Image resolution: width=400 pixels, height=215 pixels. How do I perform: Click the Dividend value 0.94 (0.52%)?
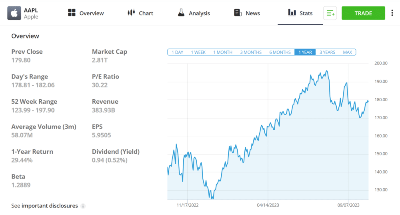[x=110, y=161]
